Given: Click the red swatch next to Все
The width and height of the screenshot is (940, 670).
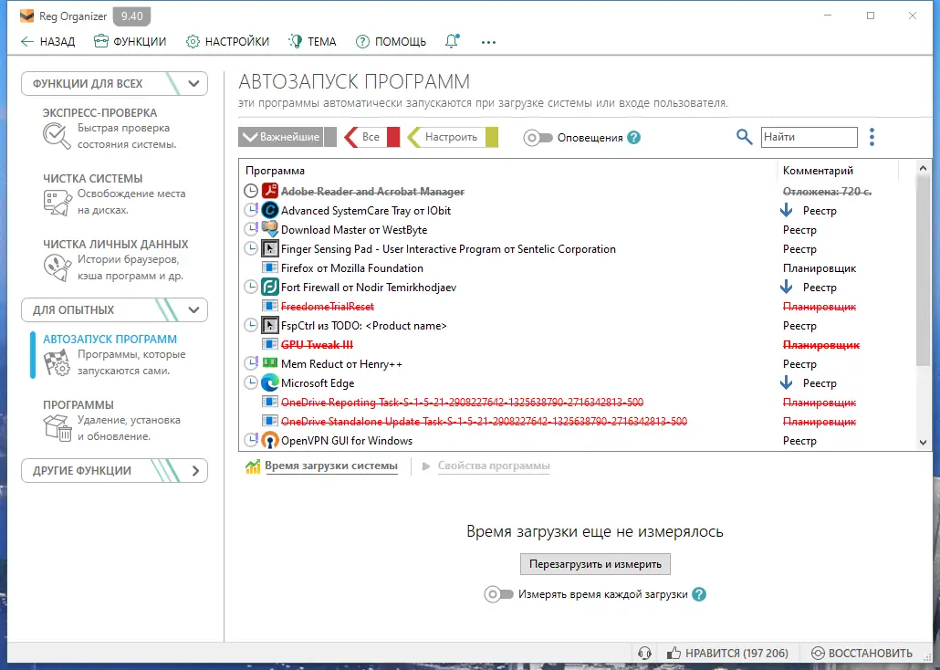Looking at the screenshot, I should 393,137.
